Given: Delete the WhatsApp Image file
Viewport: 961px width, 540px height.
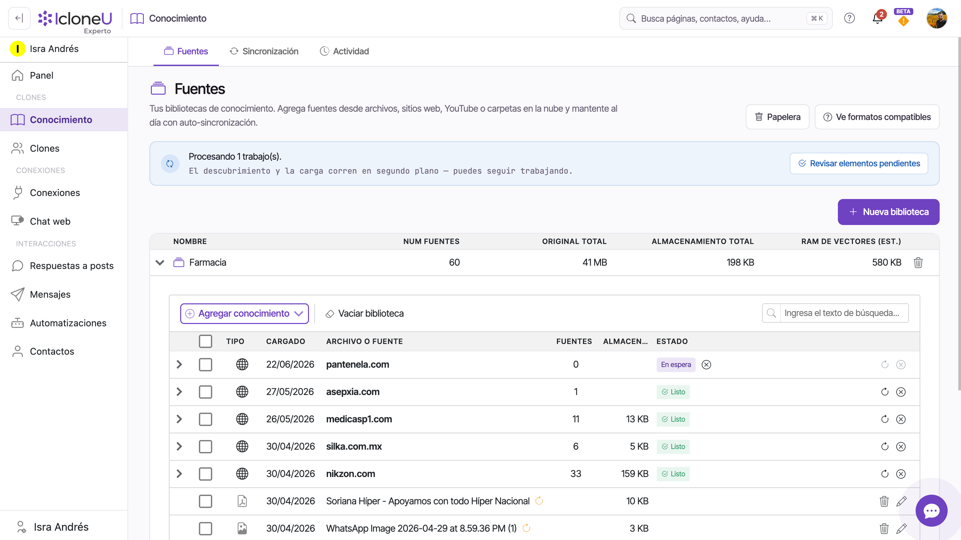Looking at the screenshot, I should pos(884,528).
